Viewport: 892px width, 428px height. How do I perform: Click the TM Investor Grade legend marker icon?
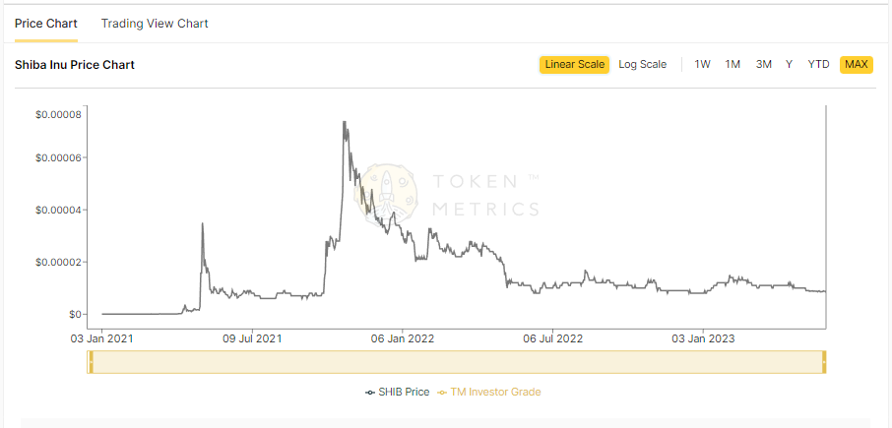442,392
